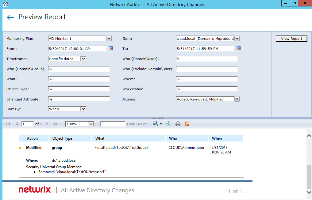Expand the Actions dropdown list
The width and height of the screenshot is (312, 200).
coord(237,99)
